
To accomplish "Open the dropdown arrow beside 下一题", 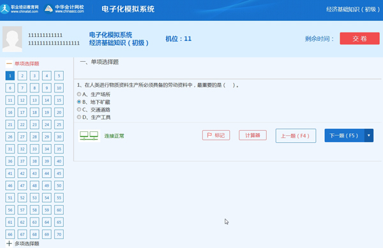I will coord(369,135).
